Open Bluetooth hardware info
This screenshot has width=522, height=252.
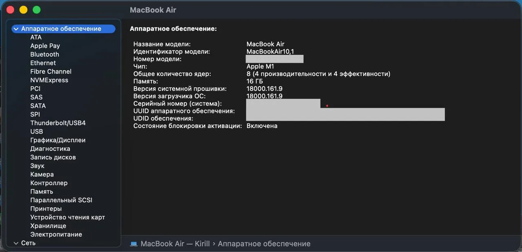pos(44,54)
